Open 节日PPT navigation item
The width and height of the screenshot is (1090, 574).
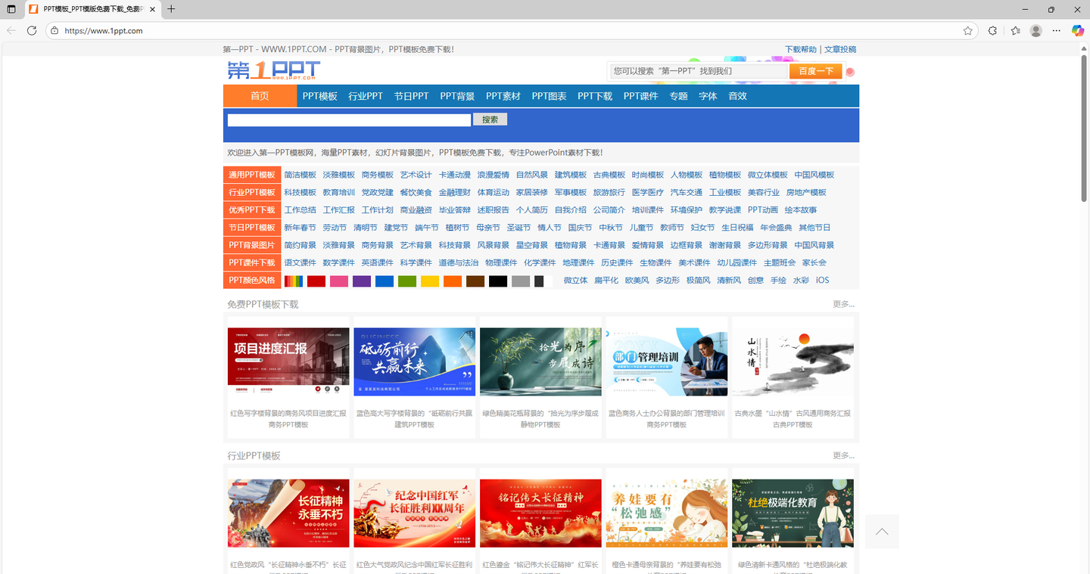[x=411, y=96]
